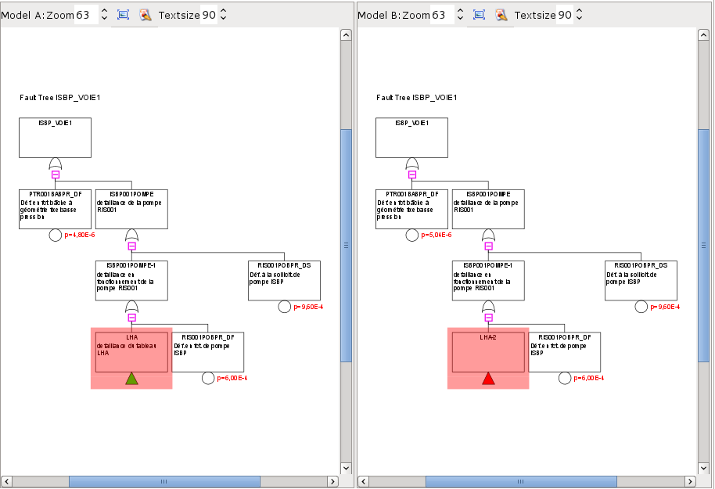Collapse gate under ISBP001POMPE in Model A
This screenshot has height=489, width=715.
pyautogui.click(x=131, y=246)
